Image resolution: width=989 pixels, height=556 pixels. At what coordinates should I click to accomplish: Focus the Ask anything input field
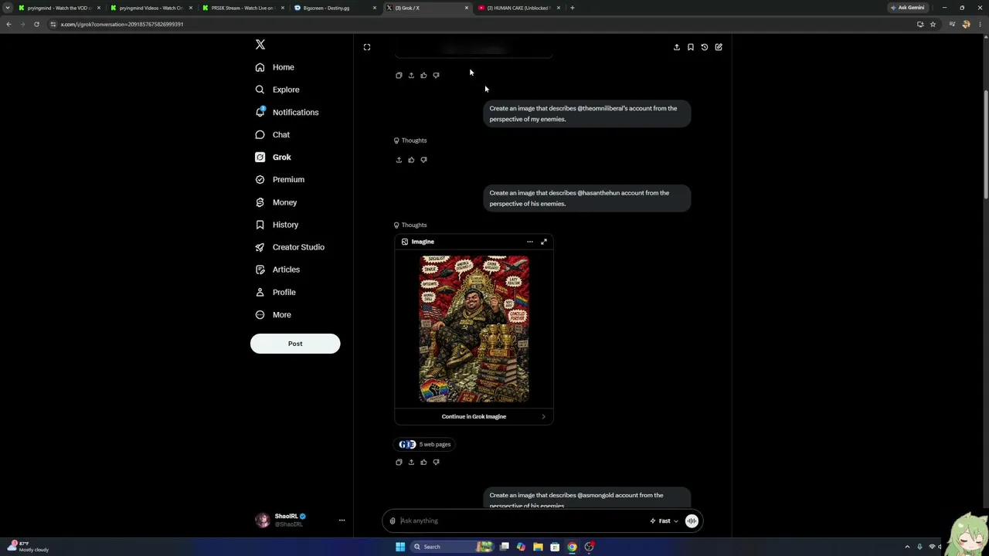pos(522,521)
